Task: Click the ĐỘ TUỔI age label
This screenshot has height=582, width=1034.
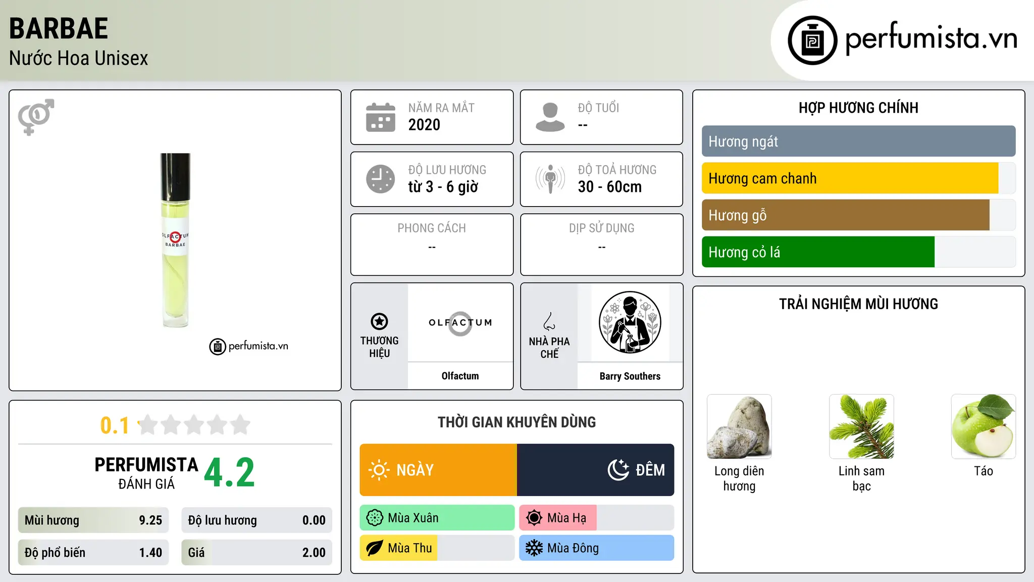Action: click(598, 108)
